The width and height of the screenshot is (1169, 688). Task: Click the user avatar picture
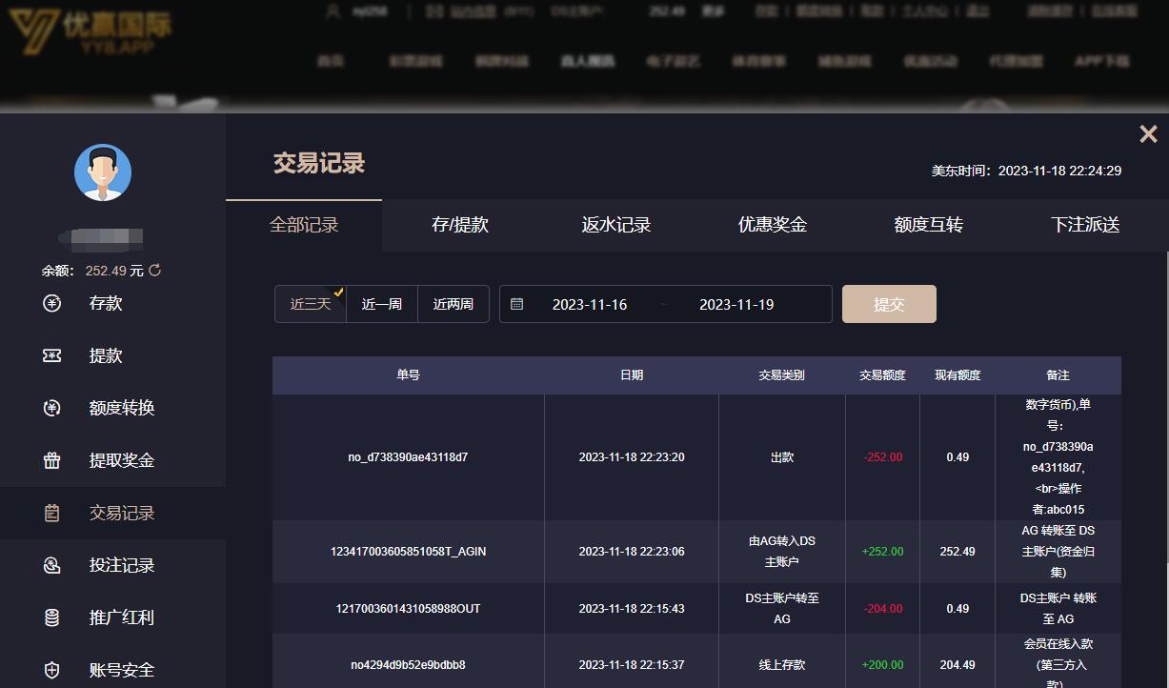(103, 172)
